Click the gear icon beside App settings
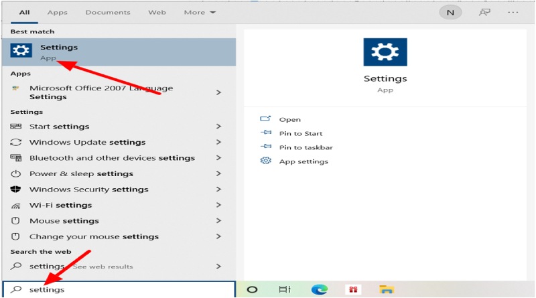The height and width of the screenshot is (298, 536). 265,161
